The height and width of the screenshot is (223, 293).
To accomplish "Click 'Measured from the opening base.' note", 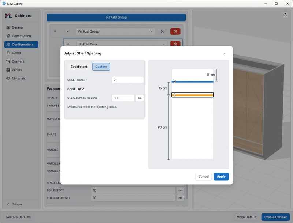I will pyautogui.click(x=92, y=107).
